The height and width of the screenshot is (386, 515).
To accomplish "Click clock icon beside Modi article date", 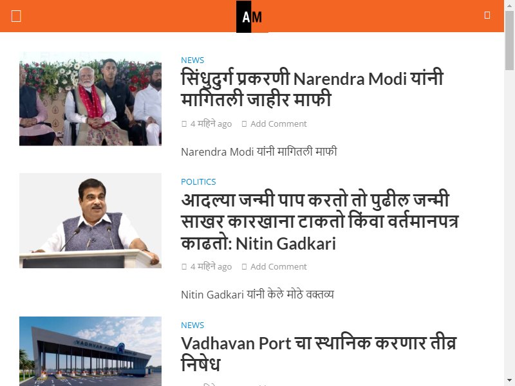I will click(x=184, y=124).
